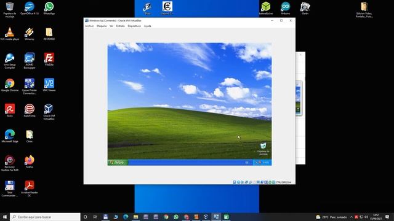Click the optical disk indicator in VM status bar
The width and height of the screenshot is (394, 221).
[x=238, y=182]
